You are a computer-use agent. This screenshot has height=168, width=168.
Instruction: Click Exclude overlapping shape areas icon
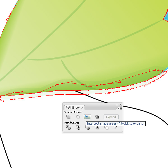pos(97,117)
